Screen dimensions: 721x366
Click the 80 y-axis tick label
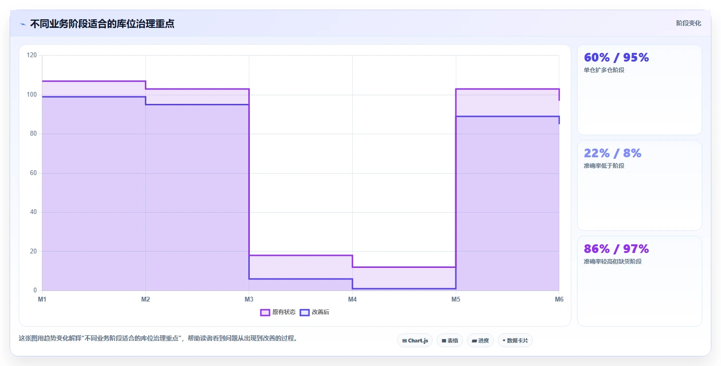(x=34, y=134)
